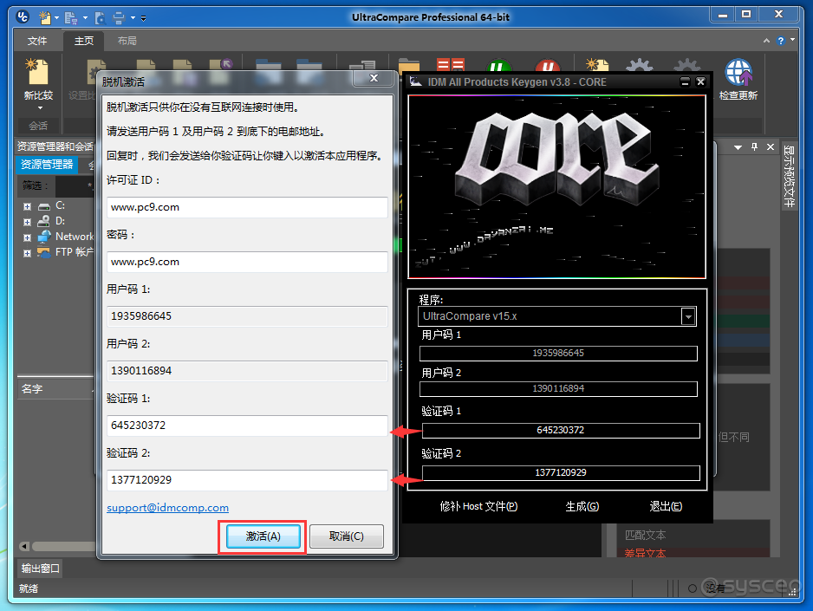813x611 pixels.
Task: Click the 匹配文本 legend entry
Action: 645,535
